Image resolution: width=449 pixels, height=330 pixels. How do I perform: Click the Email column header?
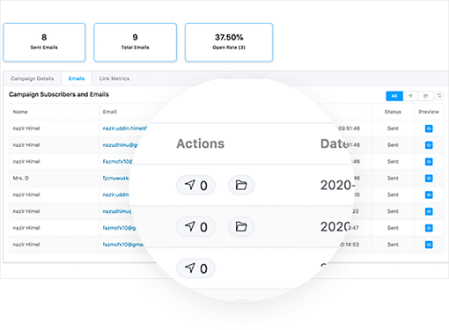click(x=110, y=112)
